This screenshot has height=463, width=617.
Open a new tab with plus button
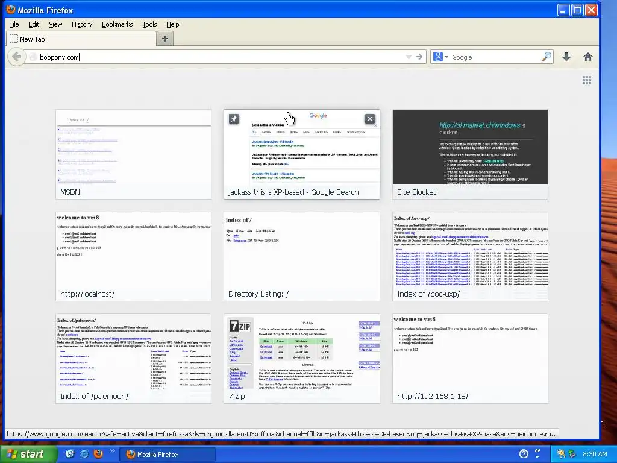165,39
